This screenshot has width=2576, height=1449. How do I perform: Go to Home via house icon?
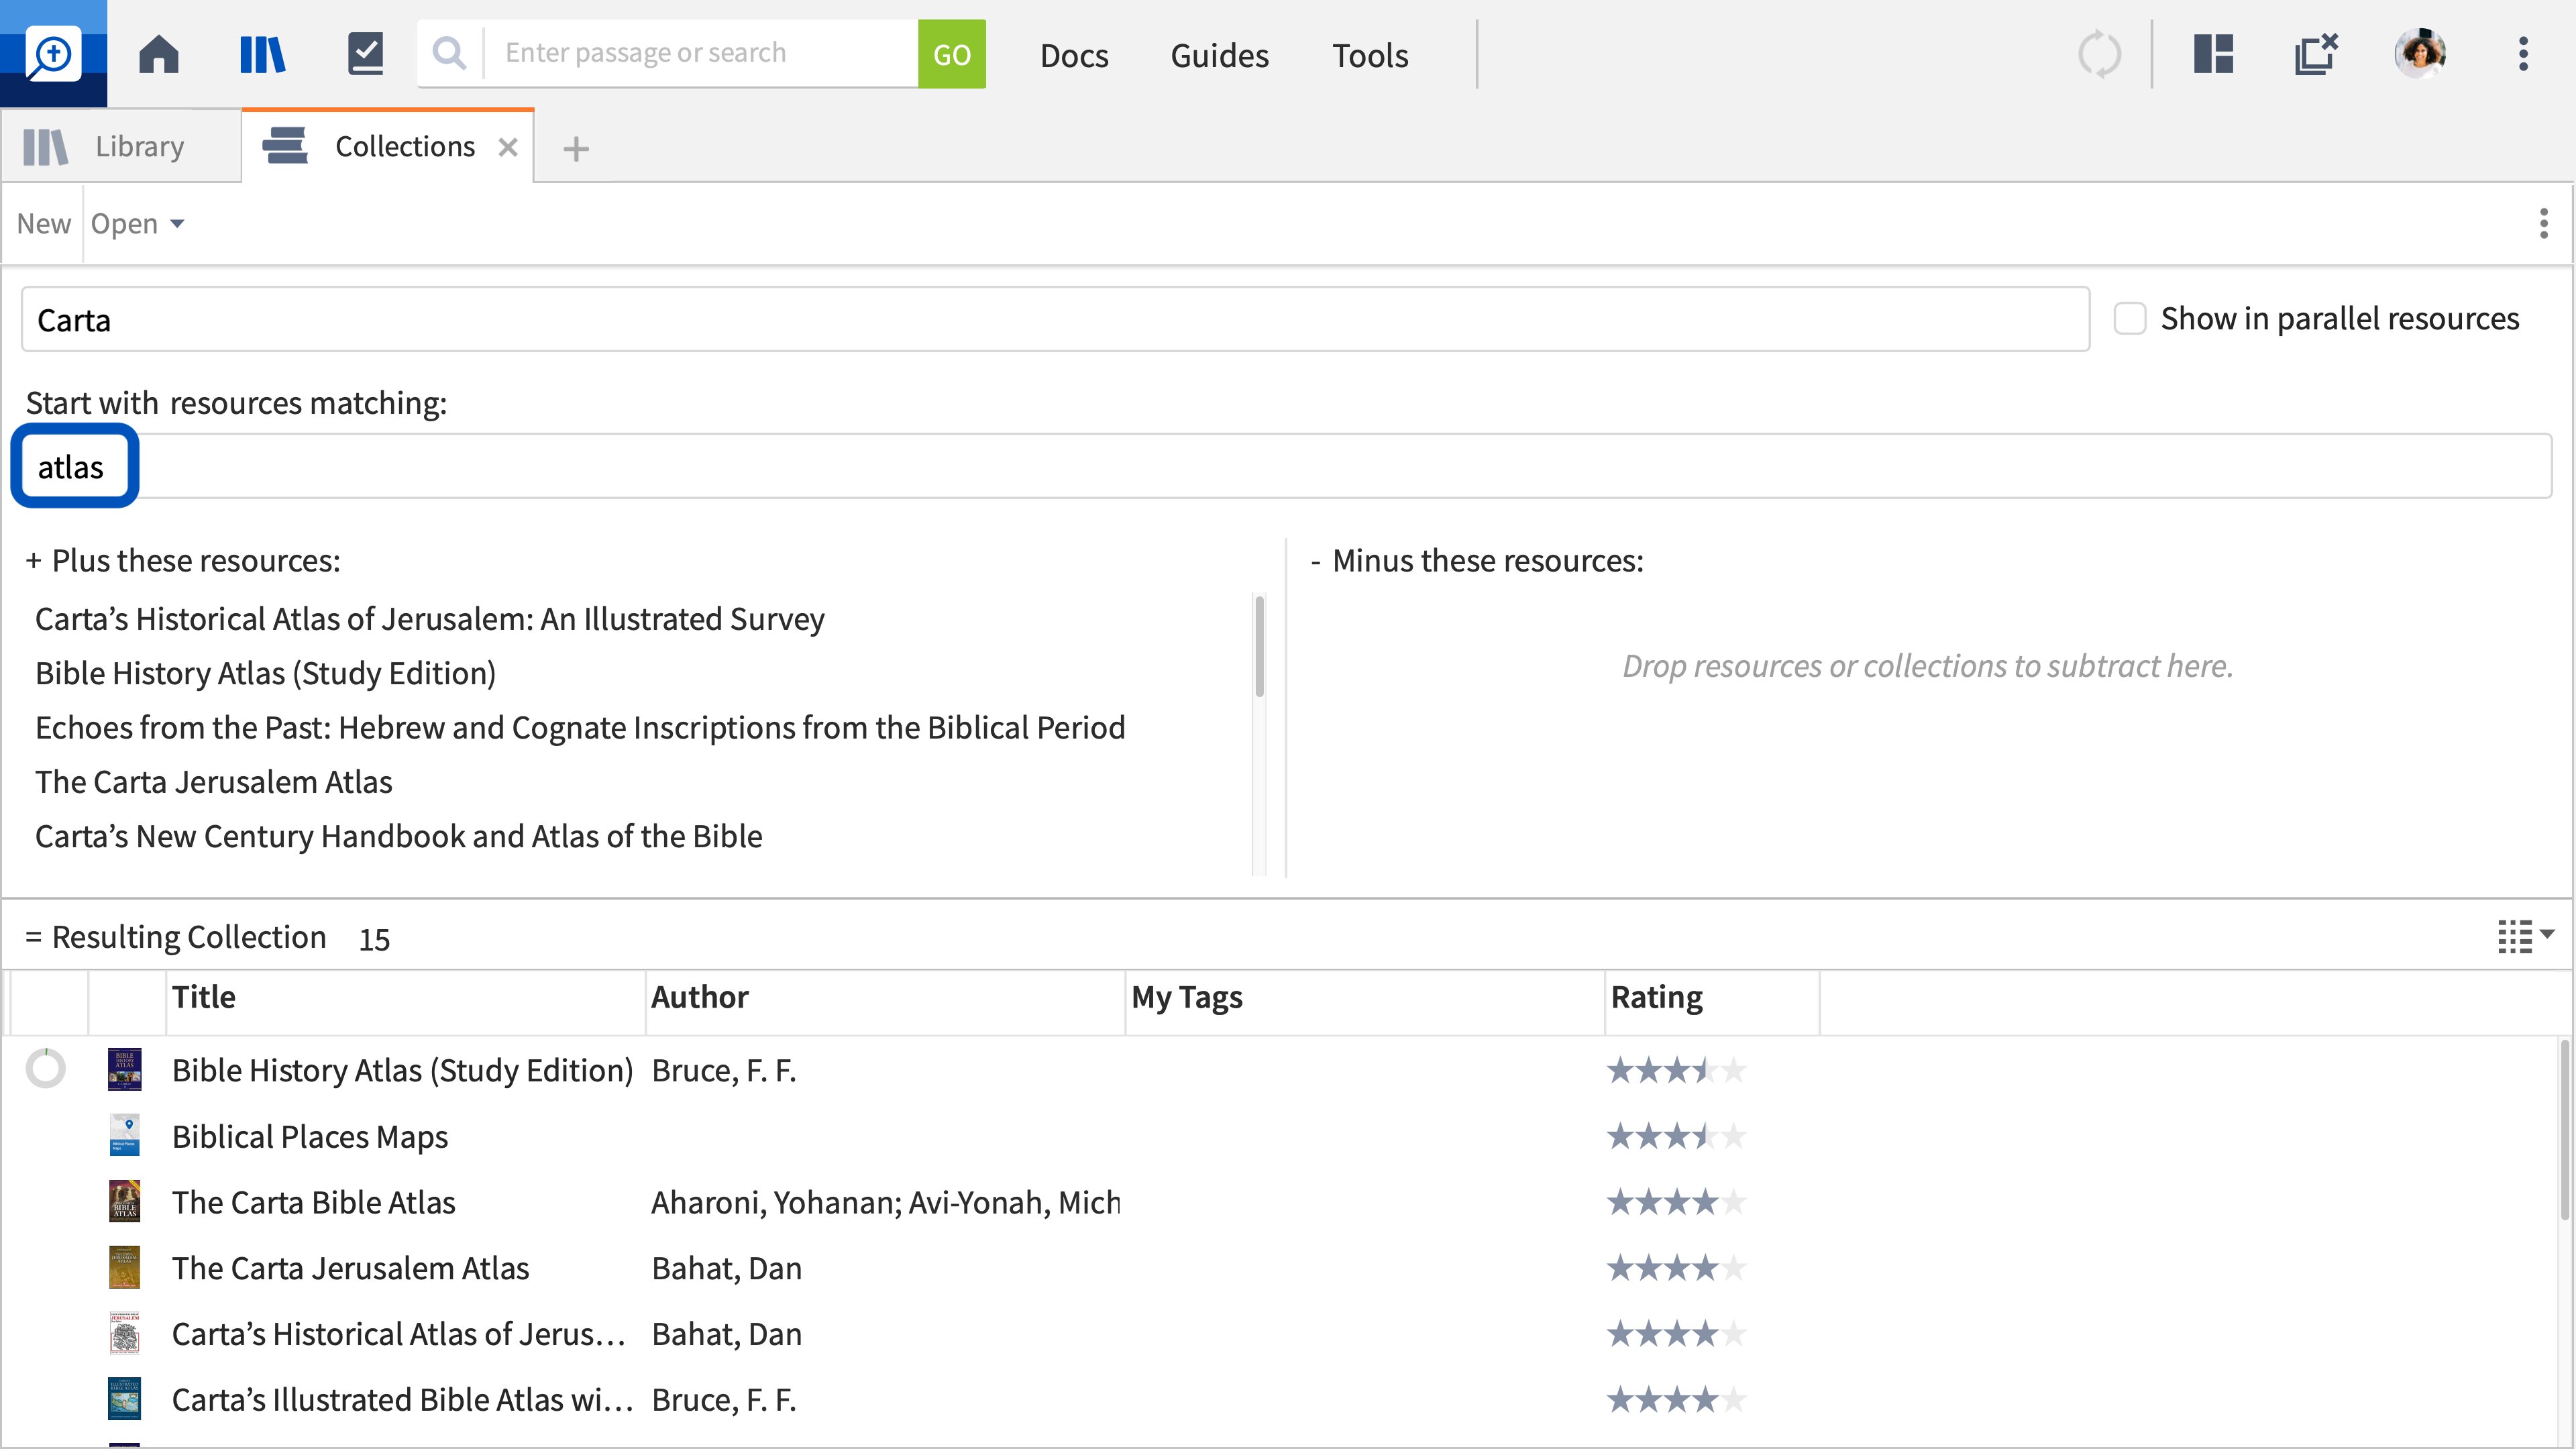pyautogui.click(x=159, y=54)
